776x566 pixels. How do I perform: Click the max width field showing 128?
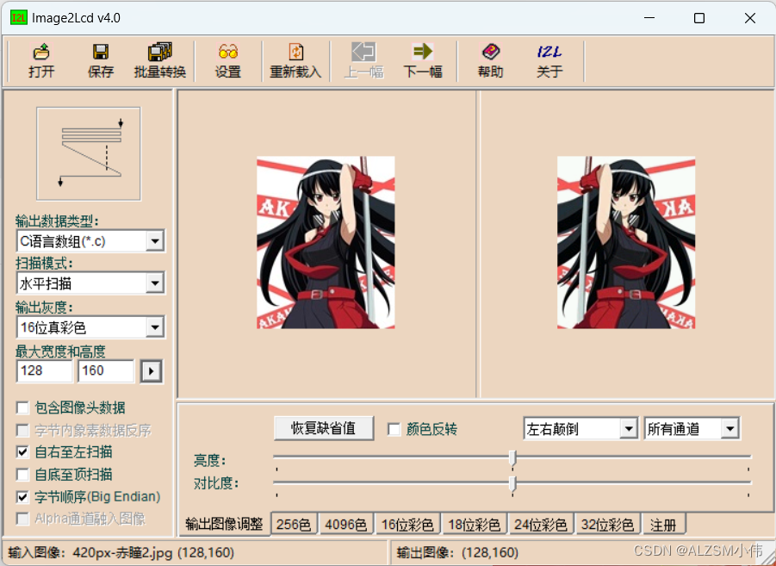click(x=45, y=371)
